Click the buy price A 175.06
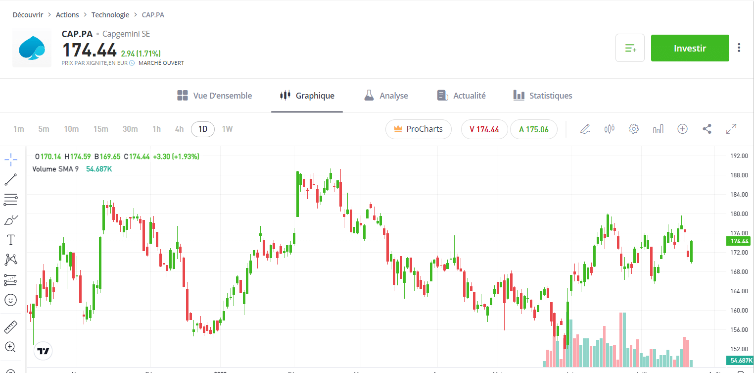This screenshot has height=373, width=754. point(534,129)
